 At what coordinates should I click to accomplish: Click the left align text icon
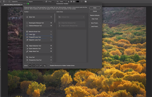(x=69, y=2)
